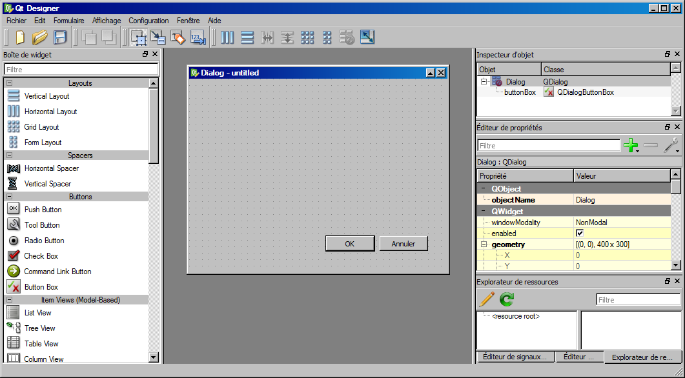The width and height of the screenshot is (685, 378).
Task: Open the property editor wrench configuration menu
Action: click(x=671, y=145)
